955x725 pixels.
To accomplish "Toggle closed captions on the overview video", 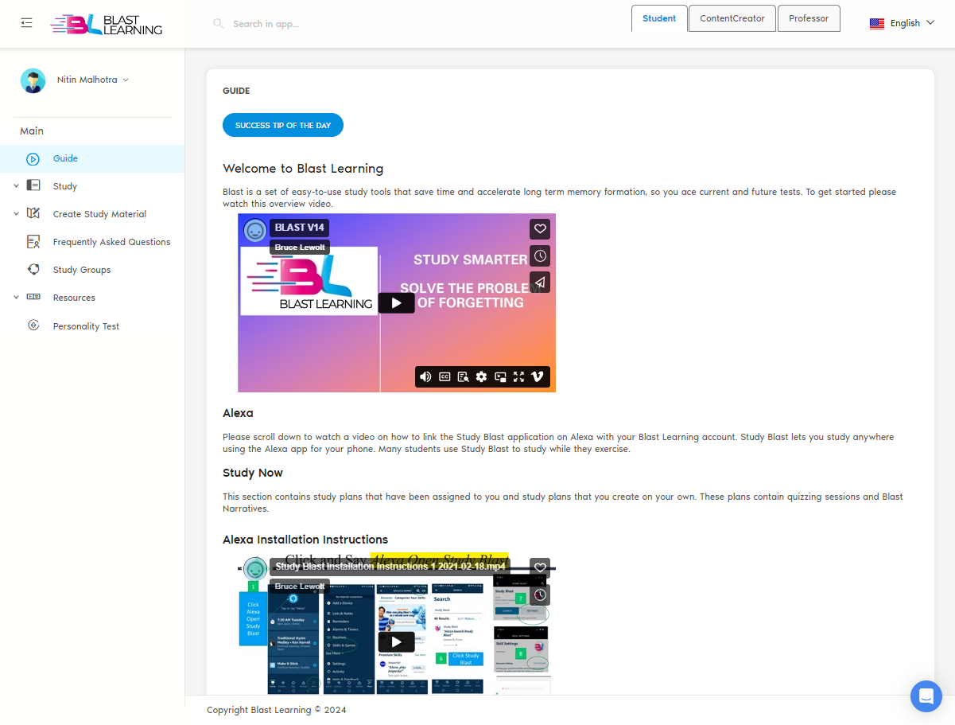I will click(445, 376).
